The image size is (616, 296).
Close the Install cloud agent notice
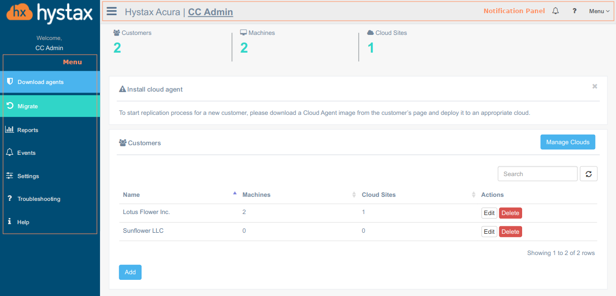tap(595, 87)
